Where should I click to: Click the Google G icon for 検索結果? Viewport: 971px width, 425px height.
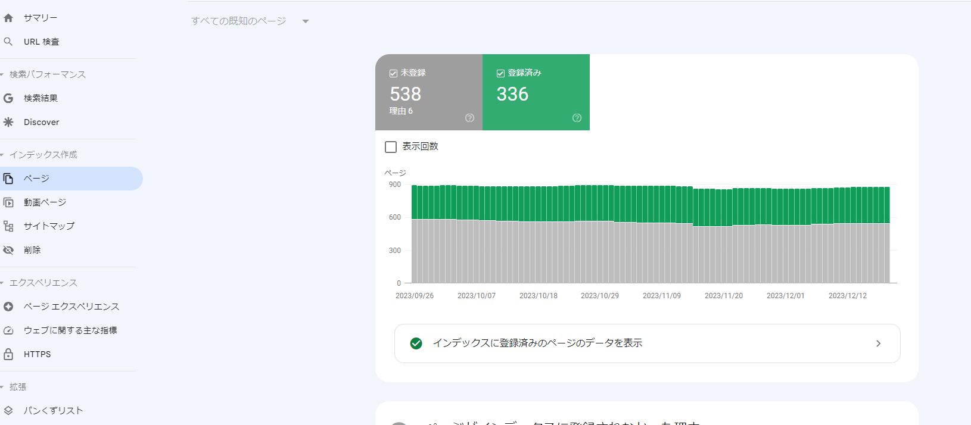click(8, 98)
